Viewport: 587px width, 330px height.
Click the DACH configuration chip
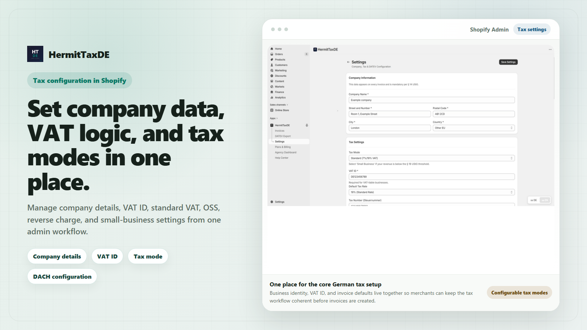pos(62,276)
